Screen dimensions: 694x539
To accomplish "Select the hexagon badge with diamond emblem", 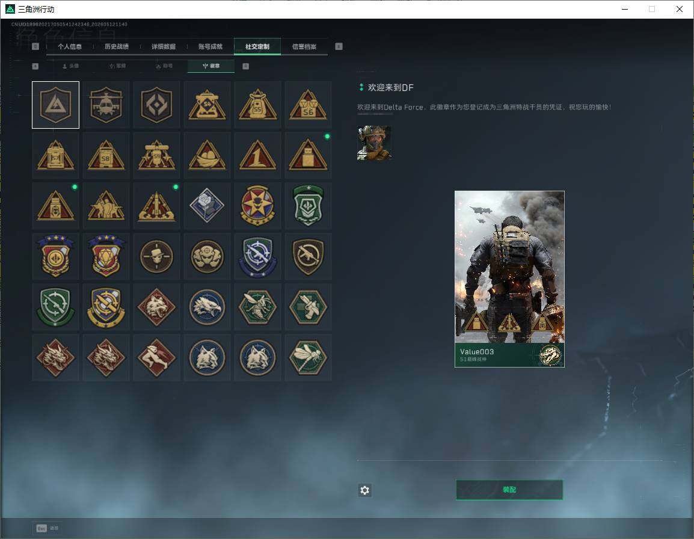I will click(x=156, y=105).
